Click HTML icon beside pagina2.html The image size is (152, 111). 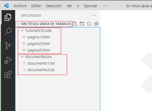click(24, 44)
